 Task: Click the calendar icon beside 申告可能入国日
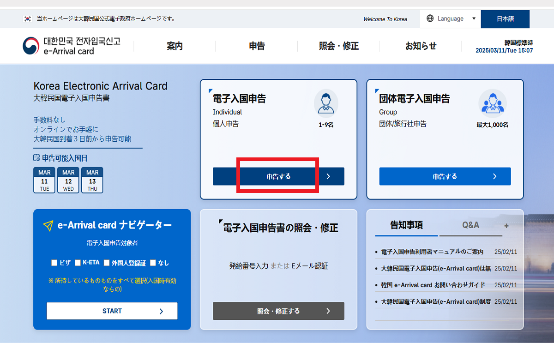pyautogui.click(x=36, y=157)
